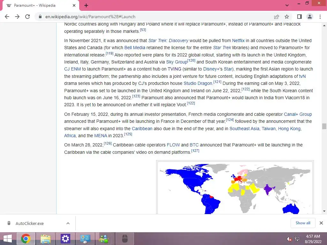Open the Star Trek: Discovery link
Image resolution: width=327 pixels, height=245 pixels.
coord(168,41)
